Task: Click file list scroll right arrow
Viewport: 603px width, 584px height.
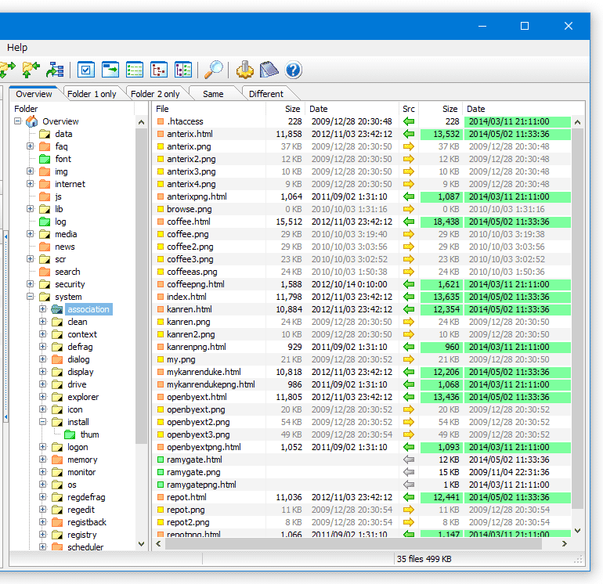Action: tap(565, 543)
